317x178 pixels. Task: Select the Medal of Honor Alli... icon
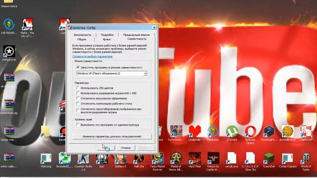click(x=176, y=158)
